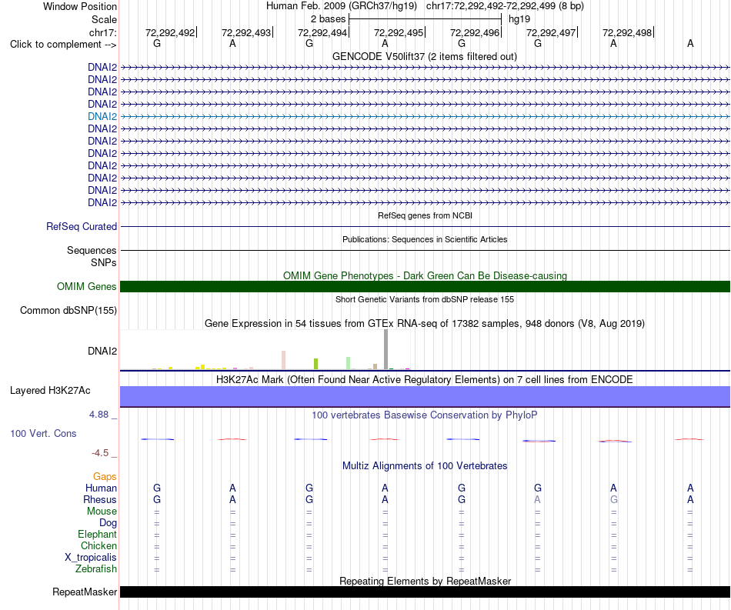Image resolution: width=731 pixels, height=610 pixels.
Task: Click the 4.88 PhyloP upper scale value
Action: click(x=98, y=415)
